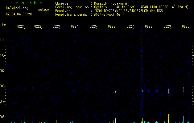
Task: Click the 0229 time marker
Action: [x=167, y=26]
